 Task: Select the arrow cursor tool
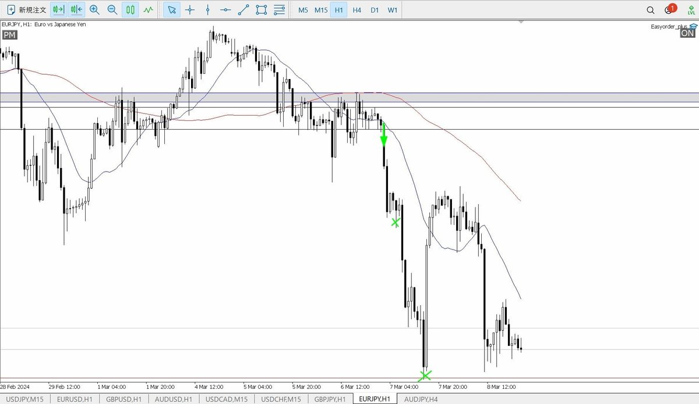pos(171,10)
